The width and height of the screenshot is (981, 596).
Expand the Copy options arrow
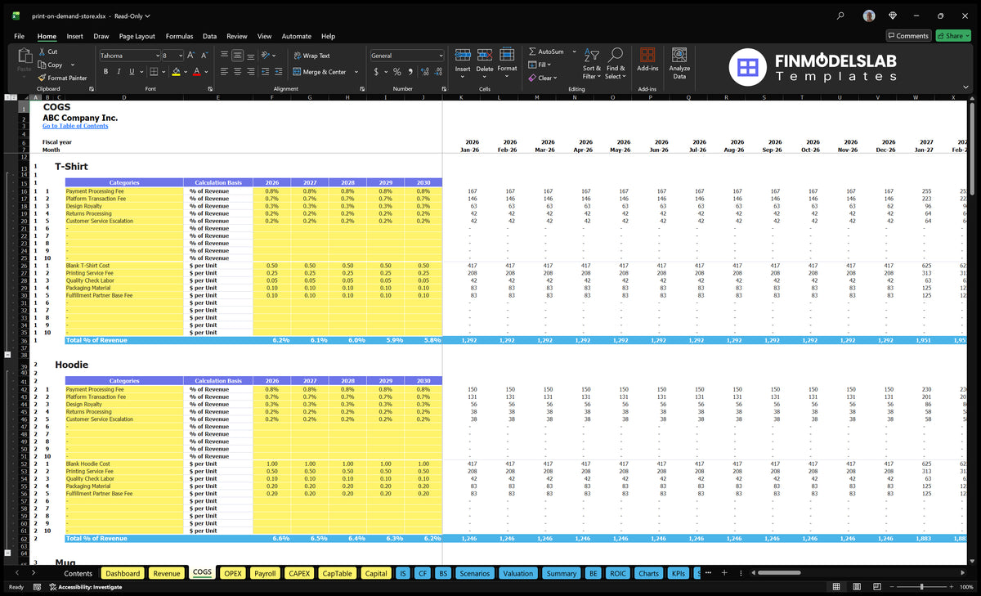[73, 65]
